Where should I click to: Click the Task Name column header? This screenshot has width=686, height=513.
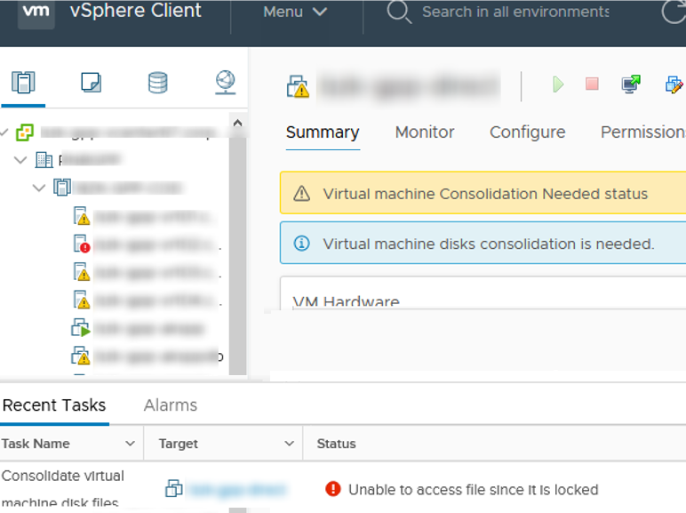pos(36,444)
